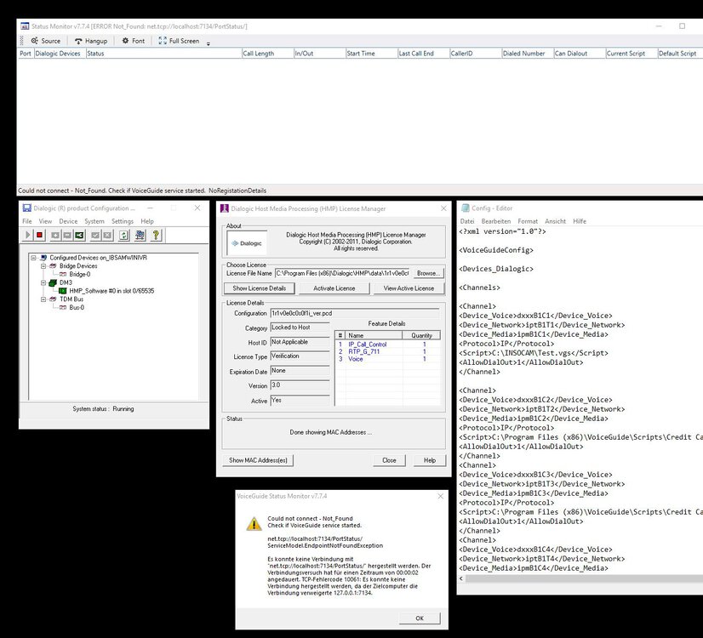Viewport: 703px width, 638px height.
Task: Click the Hangup phone icon in Status Monitor
Action: pos(78,41)
